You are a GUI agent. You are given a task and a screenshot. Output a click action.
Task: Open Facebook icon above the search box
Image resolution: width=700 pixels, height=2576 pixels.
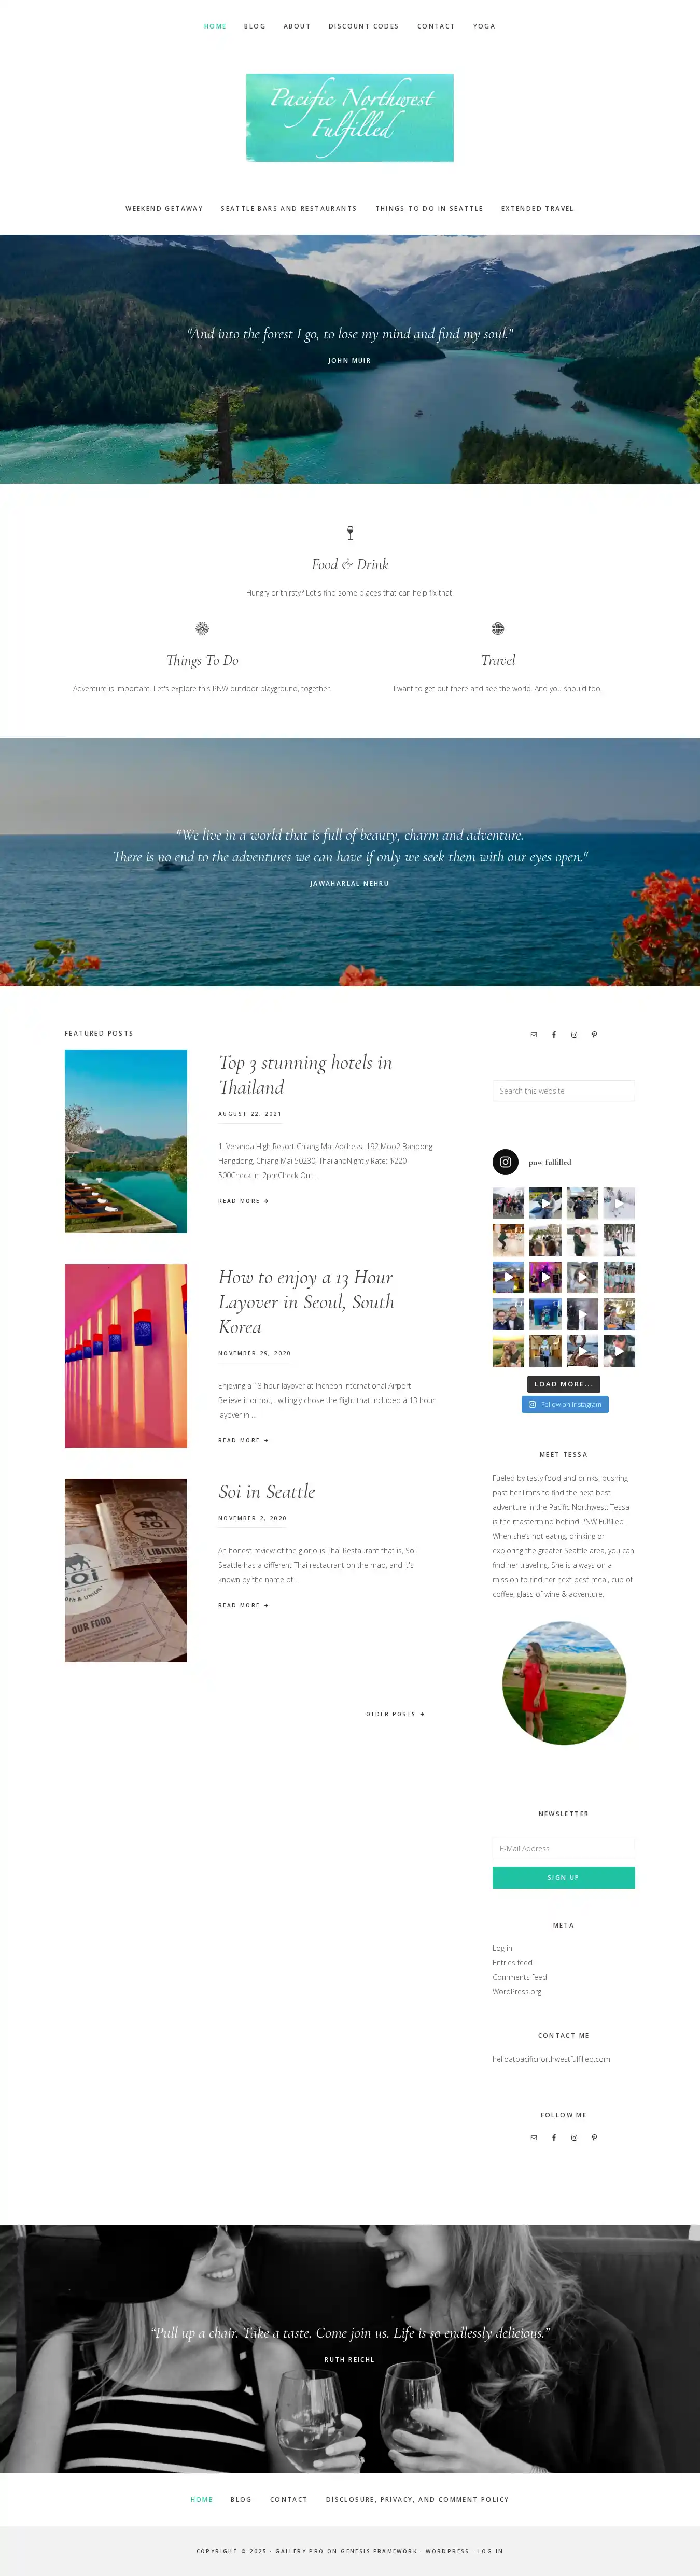click(554, 1035)
